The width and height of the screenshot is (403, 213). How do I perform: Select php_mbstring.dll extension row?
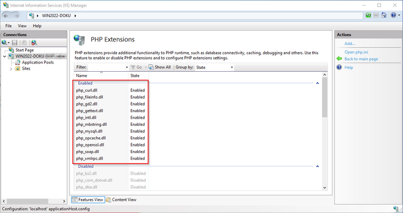pos(111,124)
